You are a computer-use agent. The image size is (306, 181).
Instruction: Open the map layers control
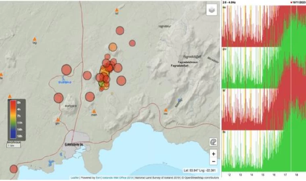[x=212, y=11]
